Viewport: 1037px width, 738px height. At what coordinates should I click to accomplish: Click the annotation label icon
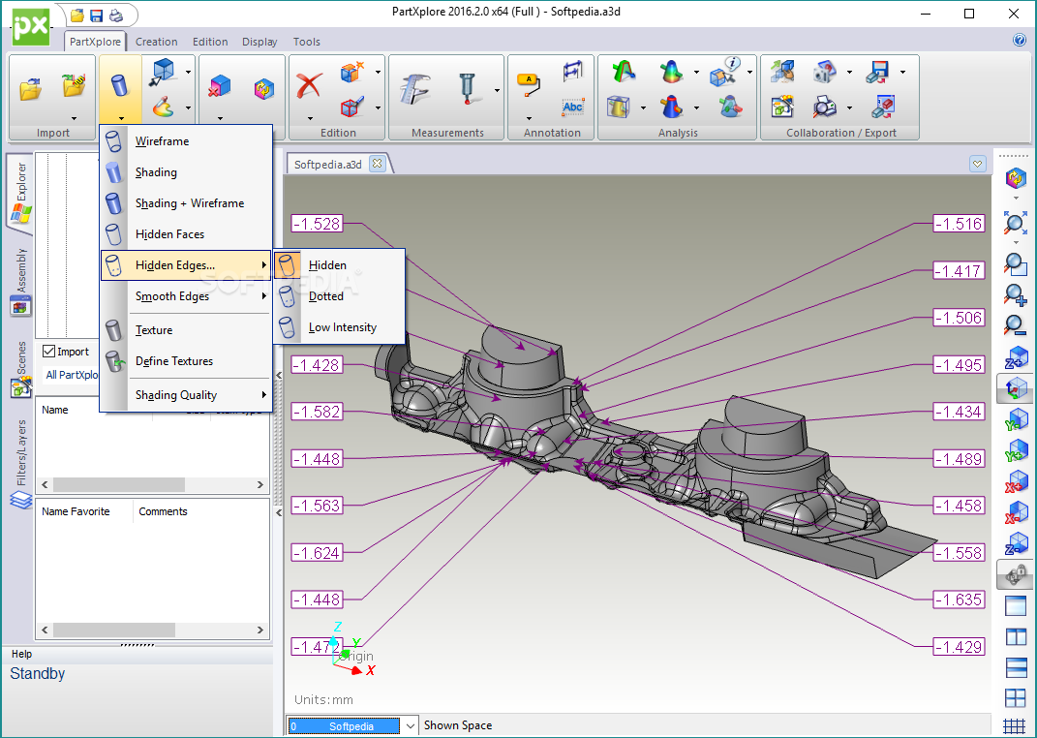click(529, 84)
